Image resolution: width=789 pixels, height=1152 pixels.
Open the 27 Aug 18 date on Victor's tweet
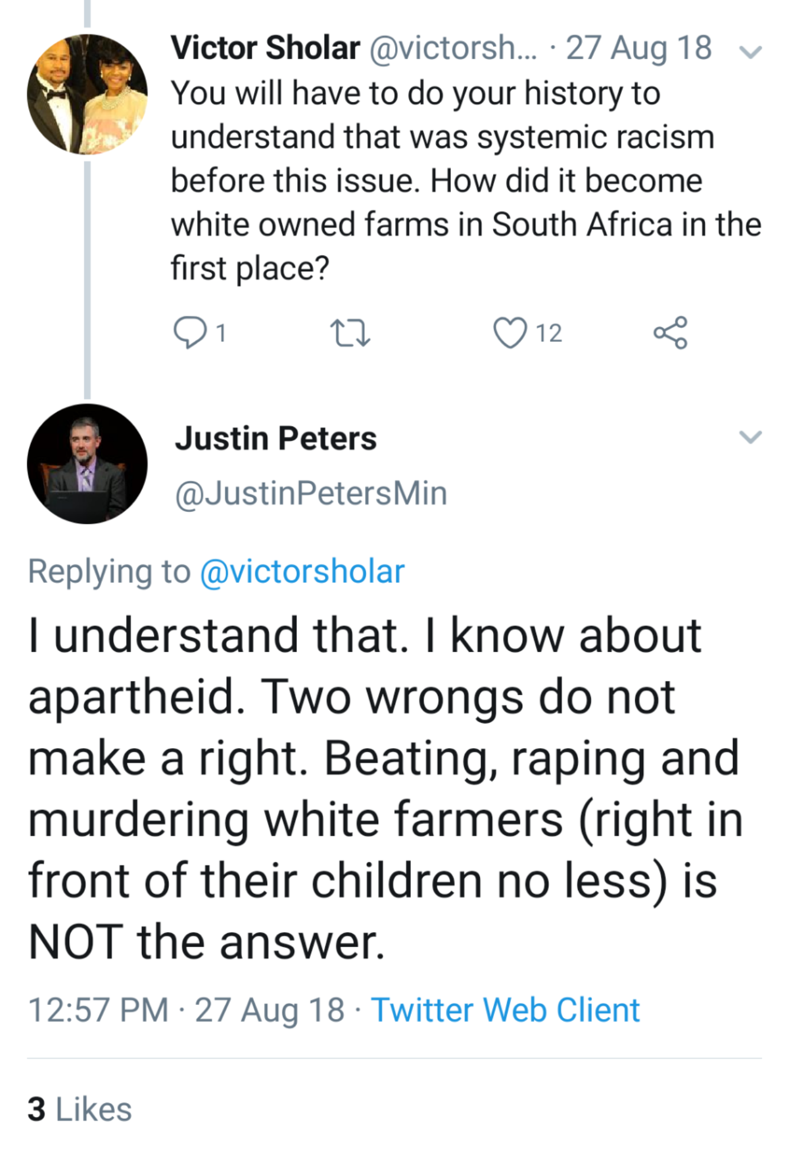coord(639,48)
